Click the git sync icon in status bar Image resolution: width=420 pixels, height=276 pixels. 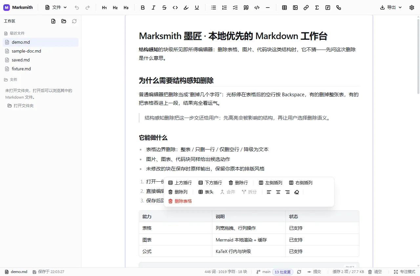[299, 272]
